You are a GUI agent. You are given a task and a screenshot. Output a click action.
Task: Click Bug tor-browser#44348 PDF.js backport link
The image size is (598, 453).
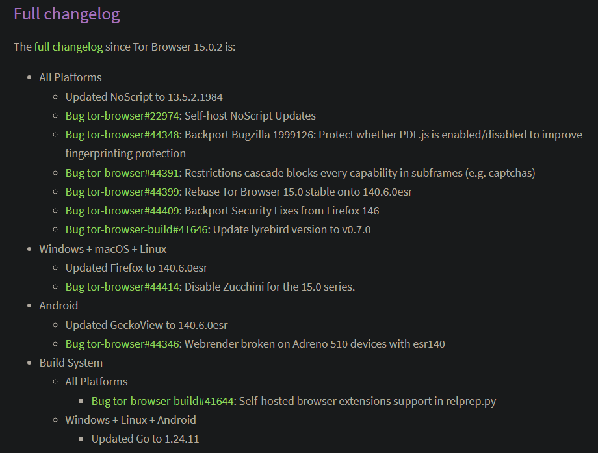tap(123, 135)
